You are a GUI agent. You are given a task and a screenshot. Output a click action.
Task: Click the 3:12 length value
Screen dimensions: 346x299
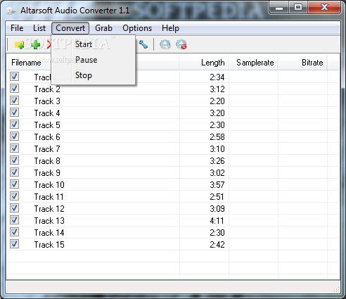point(217,89)
